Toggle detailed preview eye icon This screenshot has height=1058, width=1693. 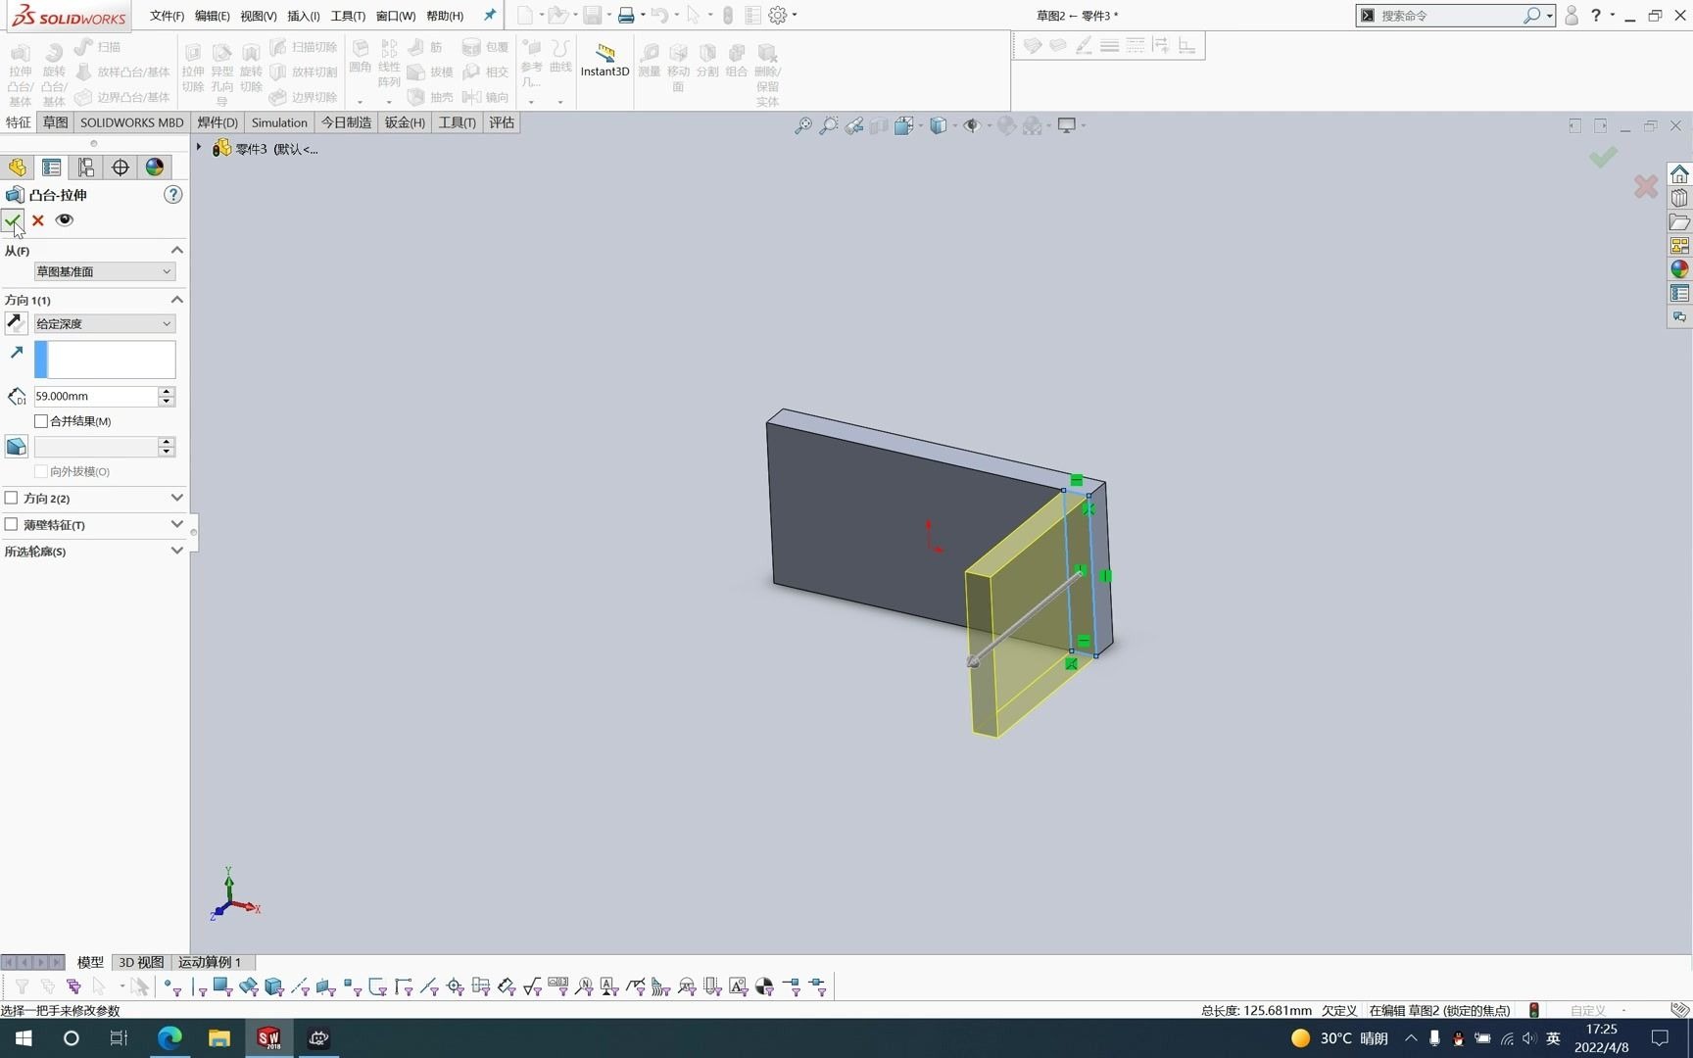click(65, 220)
